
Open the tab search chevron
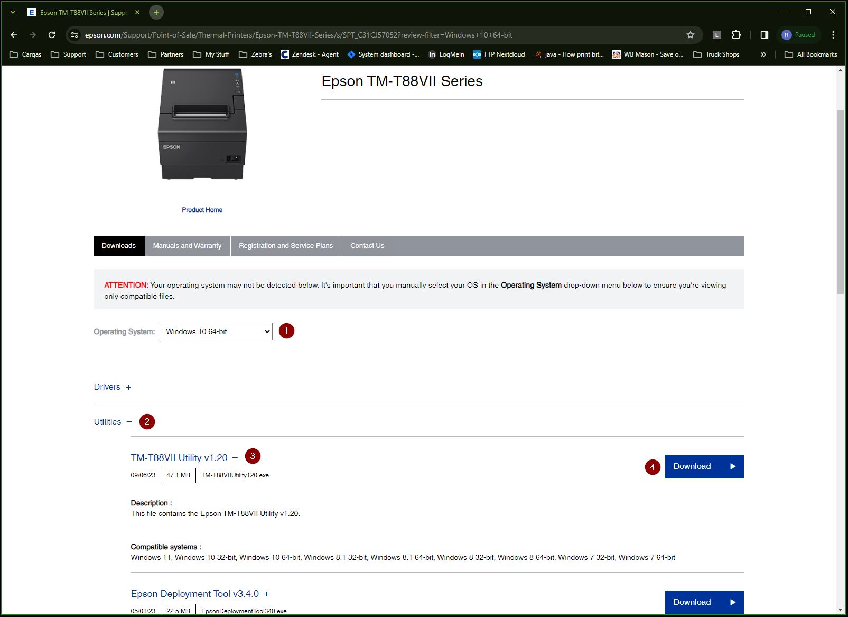tap(13, 12)
